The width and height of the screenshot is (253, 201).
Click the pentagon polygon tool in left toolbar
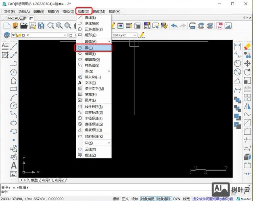click(14, 72)
